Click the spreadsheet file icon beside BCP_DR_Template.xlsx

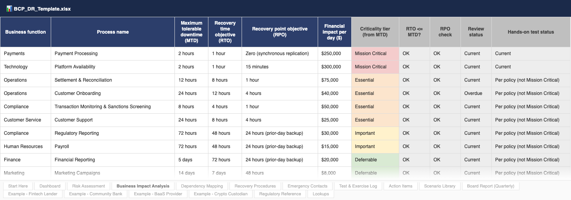click(x=9, y=9)
